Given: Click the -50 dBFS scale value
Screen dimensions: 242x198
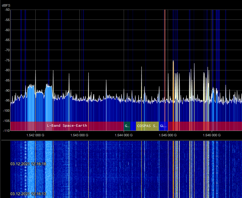Looking at the screenshot, I should [7, 10].
